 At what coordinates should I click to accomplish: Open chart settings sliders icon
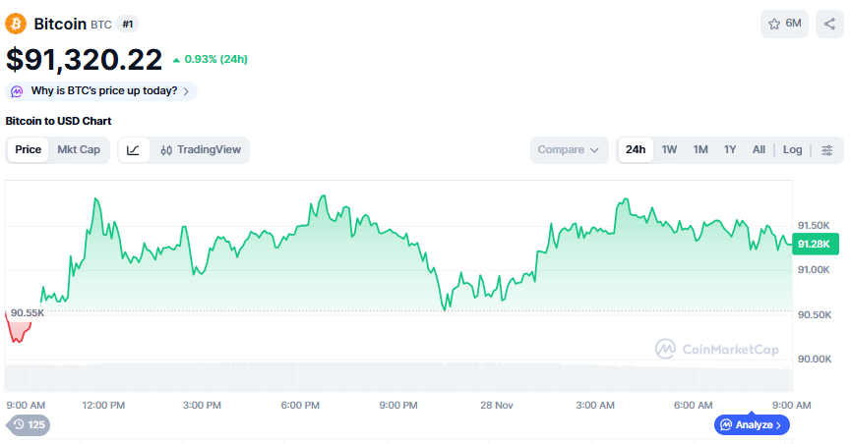click(x=827, y=150)
